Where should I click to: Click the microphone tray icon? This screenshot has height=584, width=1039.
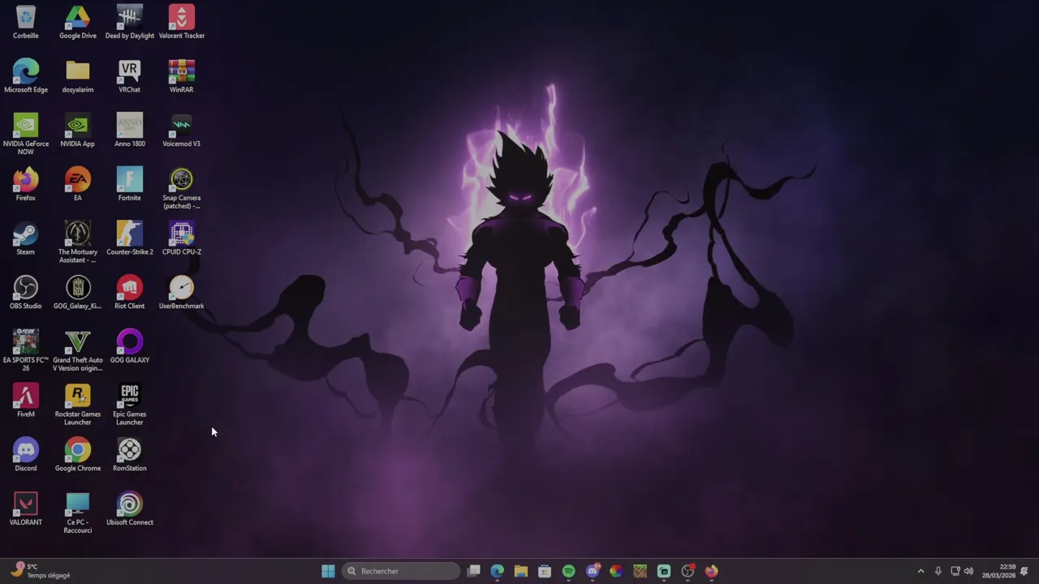point(938,571)
